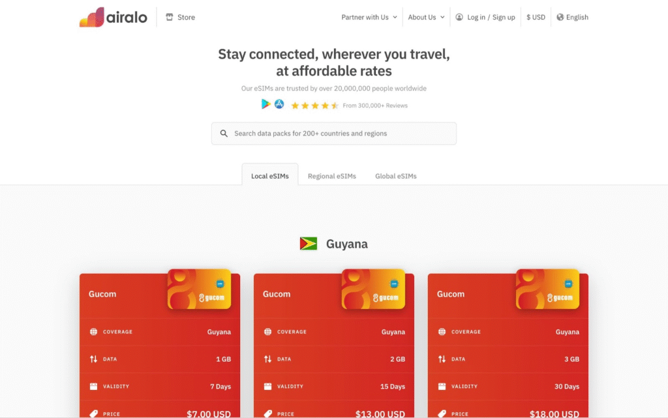This screenshot has width=668, height=418.
Task: Click inside the data packs search field
Action: [333, 133]
